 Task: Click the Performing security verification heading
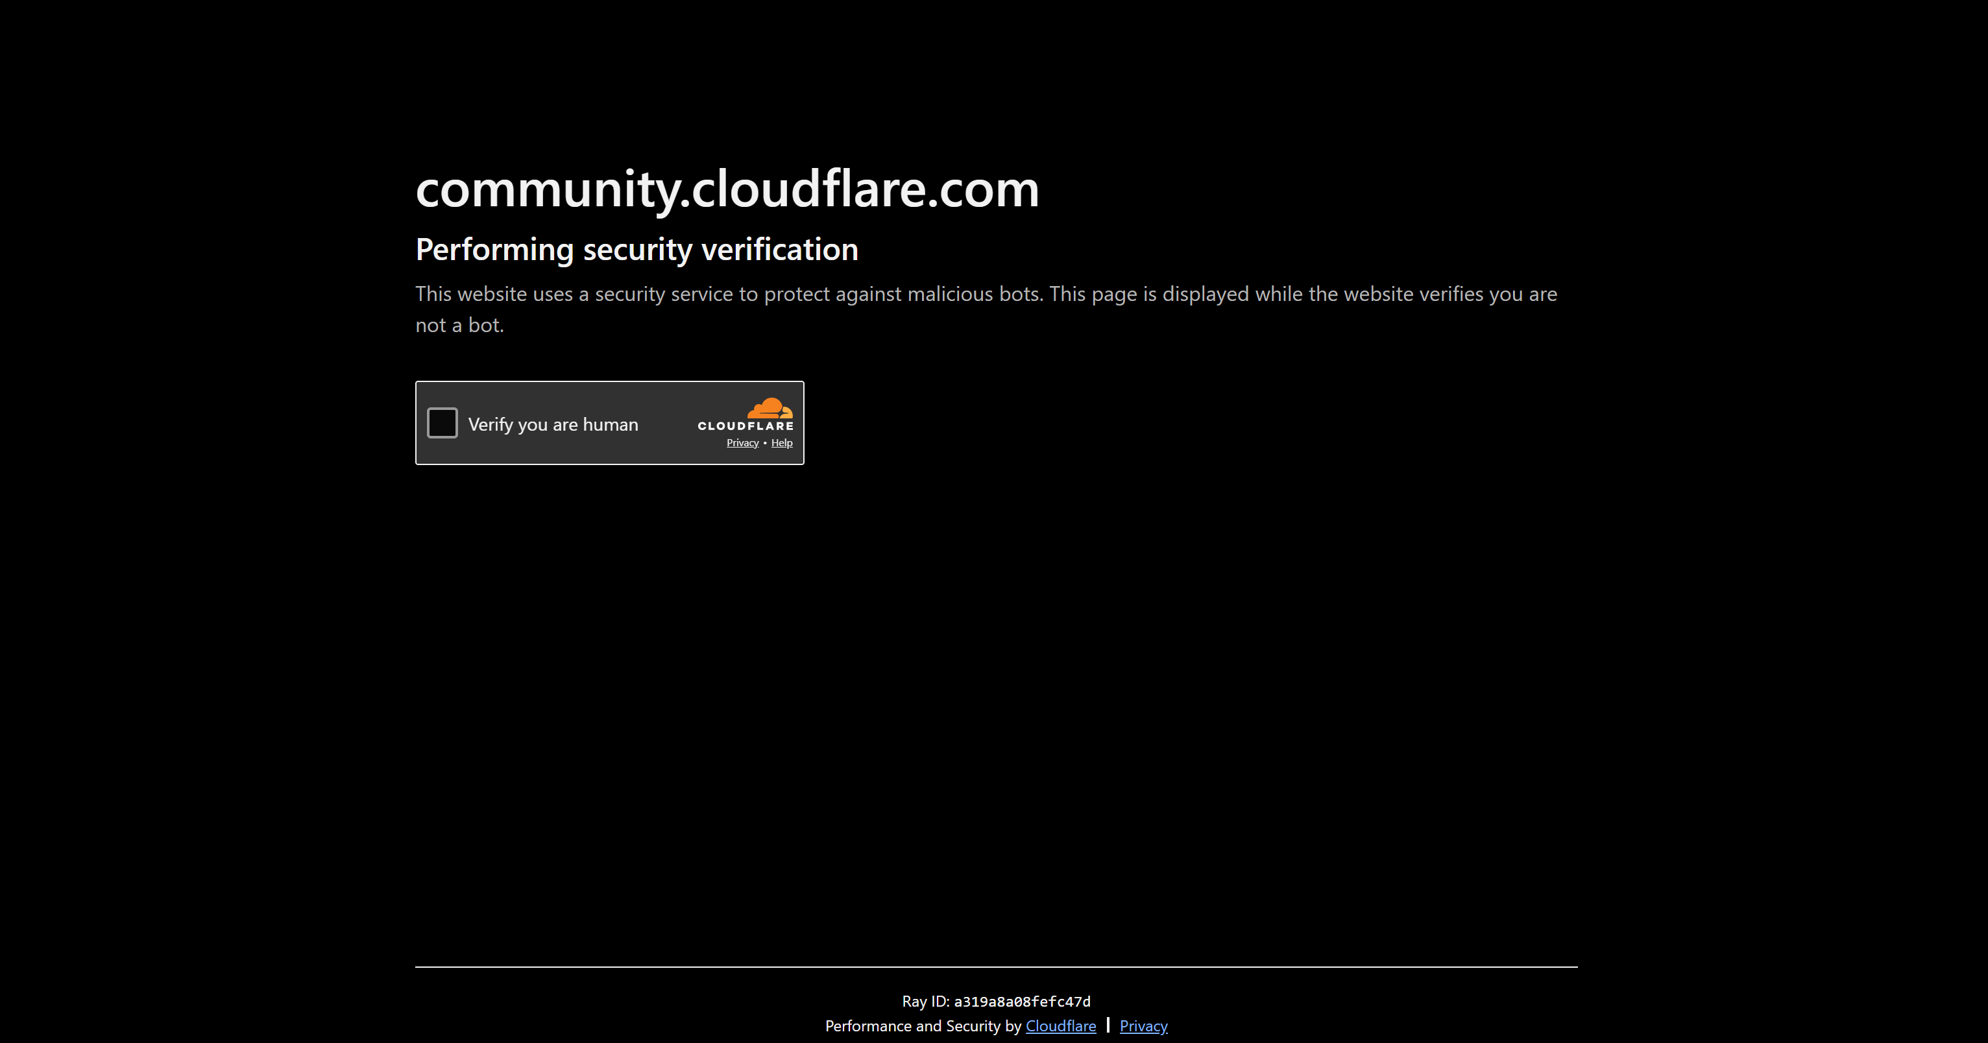click(x=636, y=250)
